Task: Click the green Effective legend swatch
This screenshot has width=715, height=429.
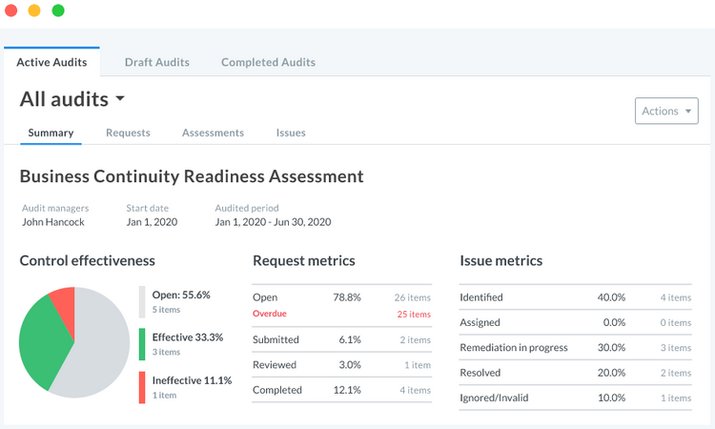Action: coord(142,344)
